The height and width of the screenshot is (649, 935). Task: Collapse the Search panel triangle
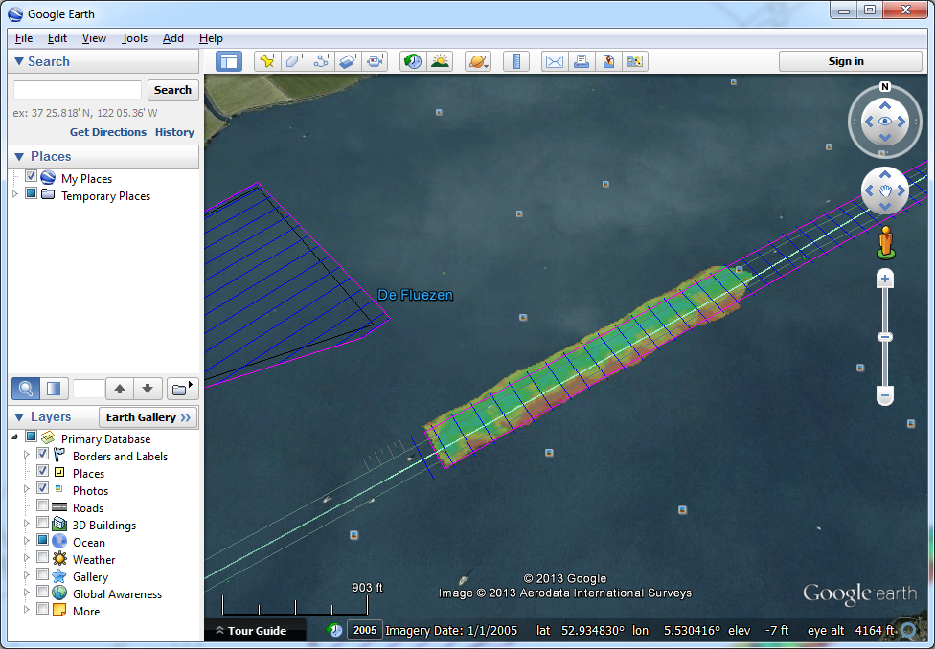[x=19, y=61]
